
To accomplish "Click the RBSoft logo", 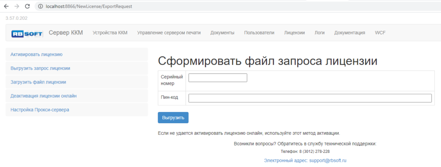I will click(x=27, y=34).
